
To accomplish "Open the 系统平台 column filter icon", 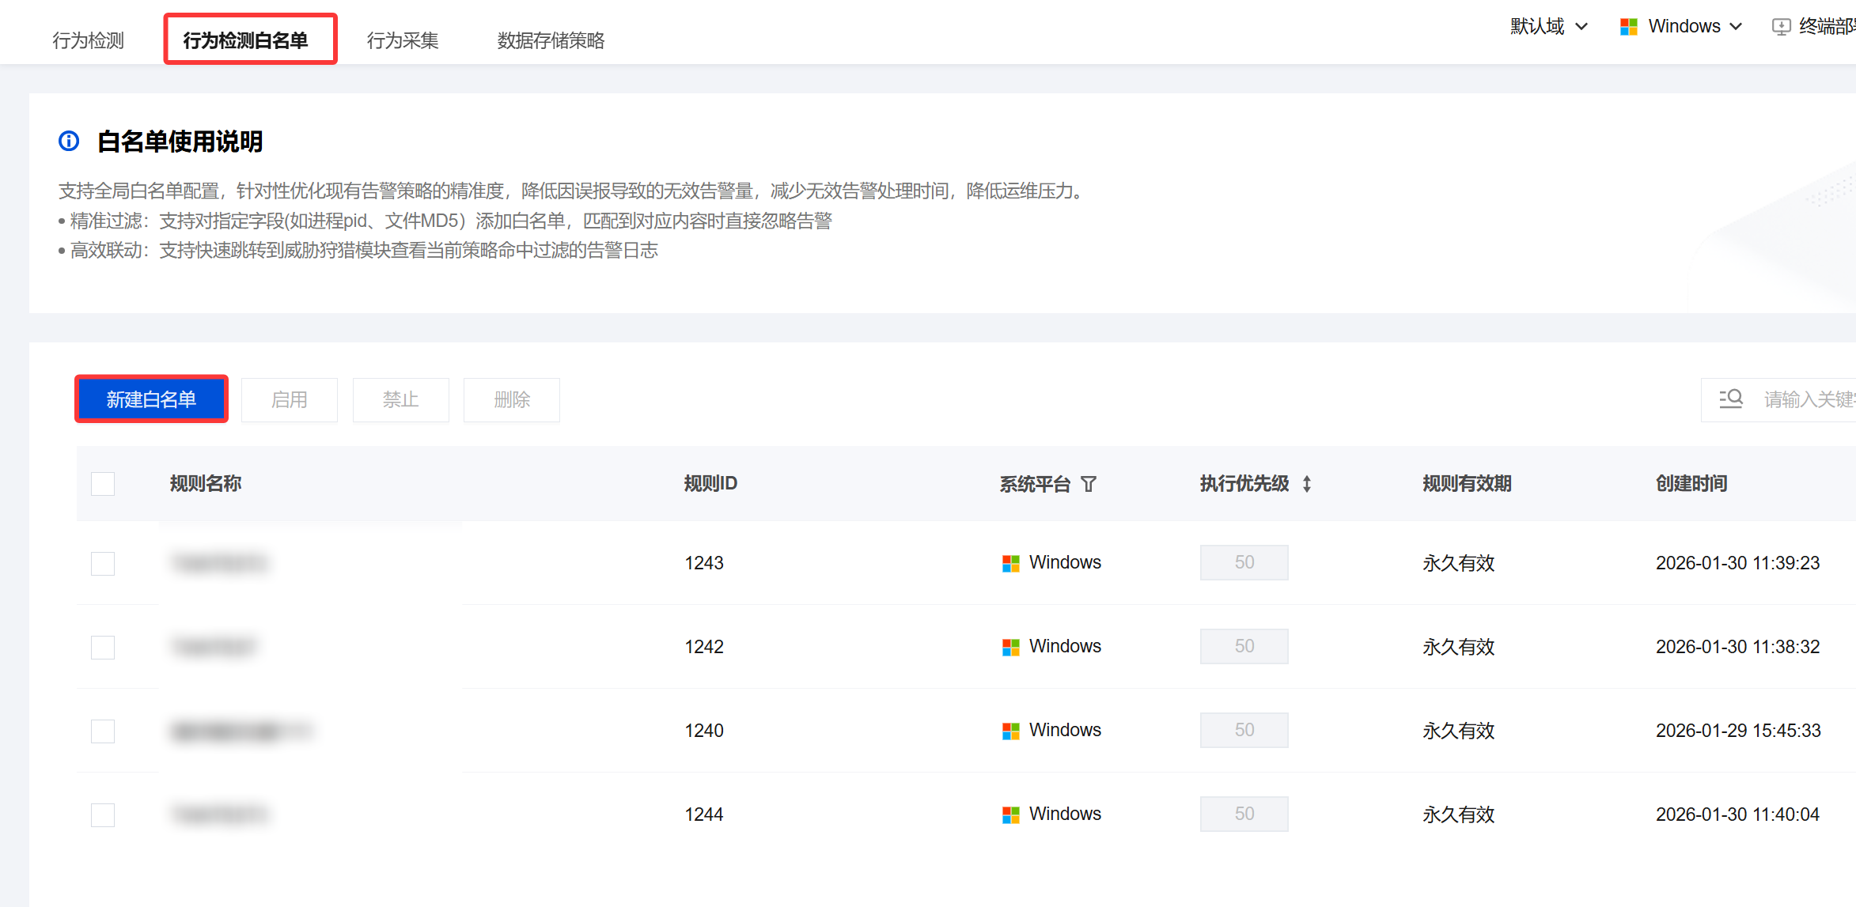I will click(1089, 484).
